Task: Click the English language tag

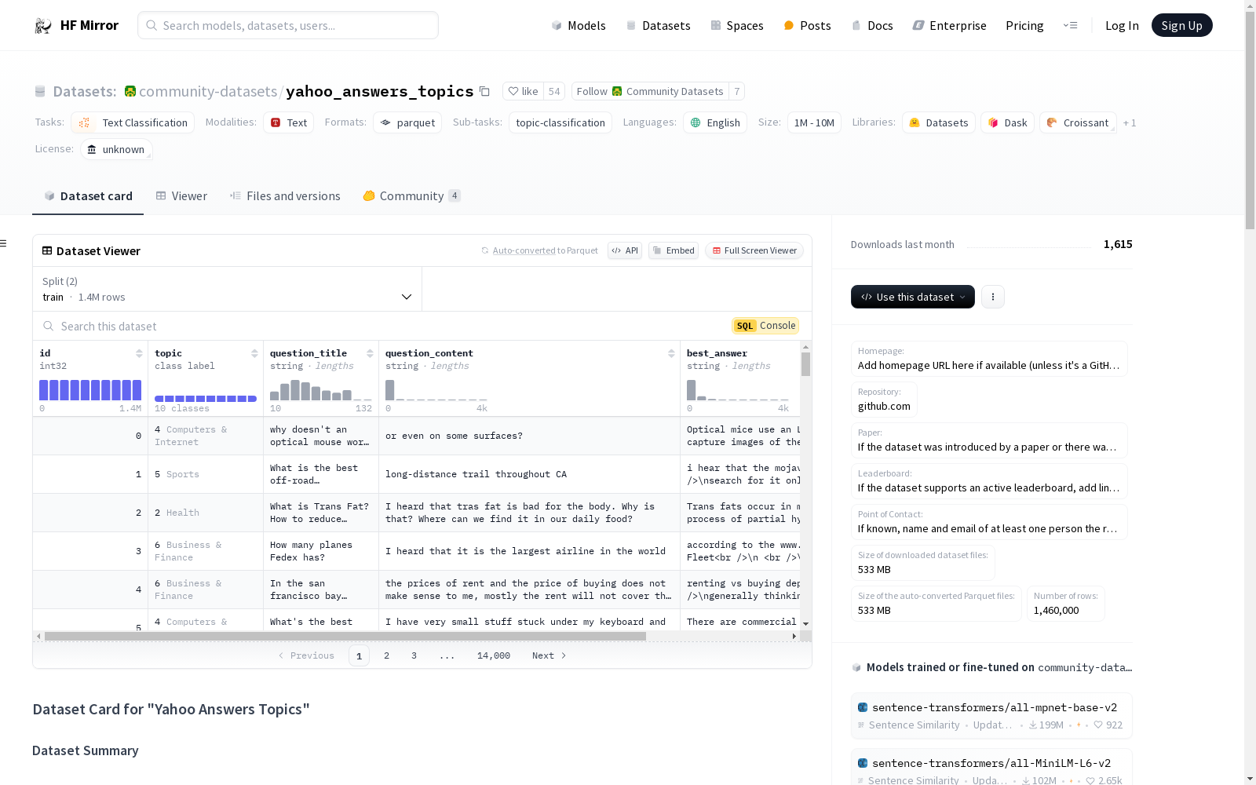Action: coord(715,122)
